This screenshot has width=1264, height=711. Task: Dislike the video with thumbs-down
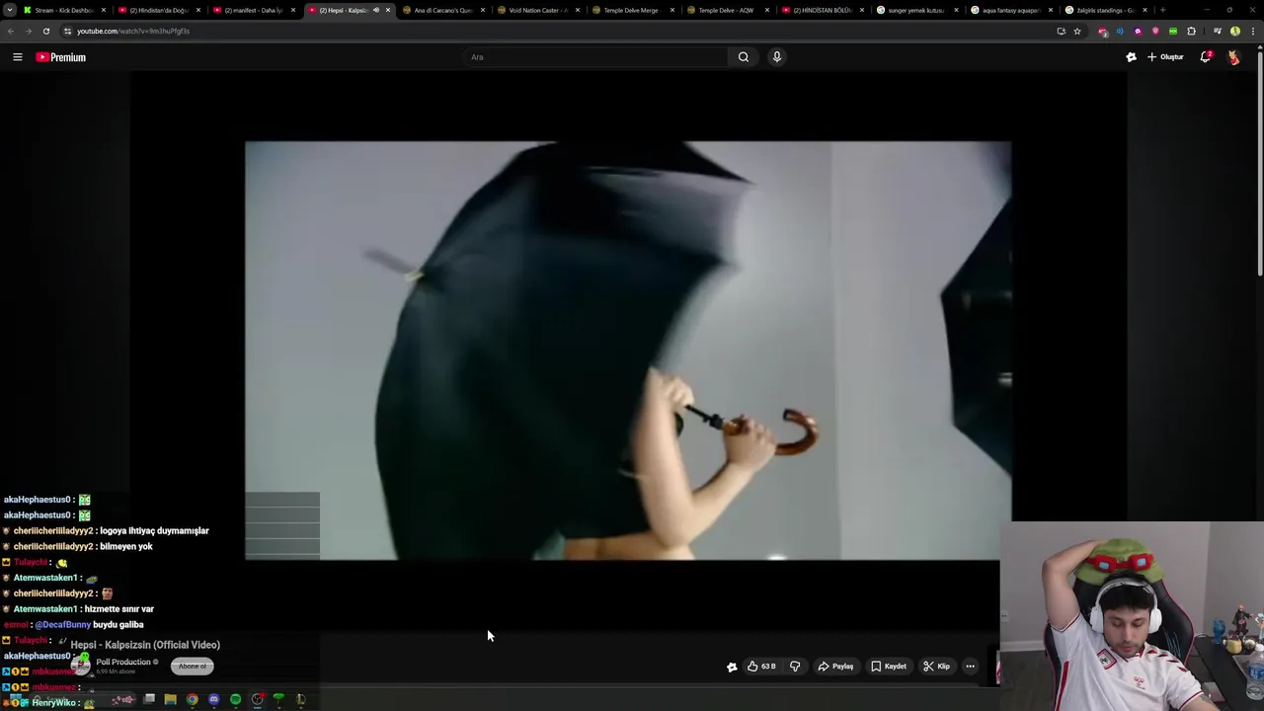(795, 667)
